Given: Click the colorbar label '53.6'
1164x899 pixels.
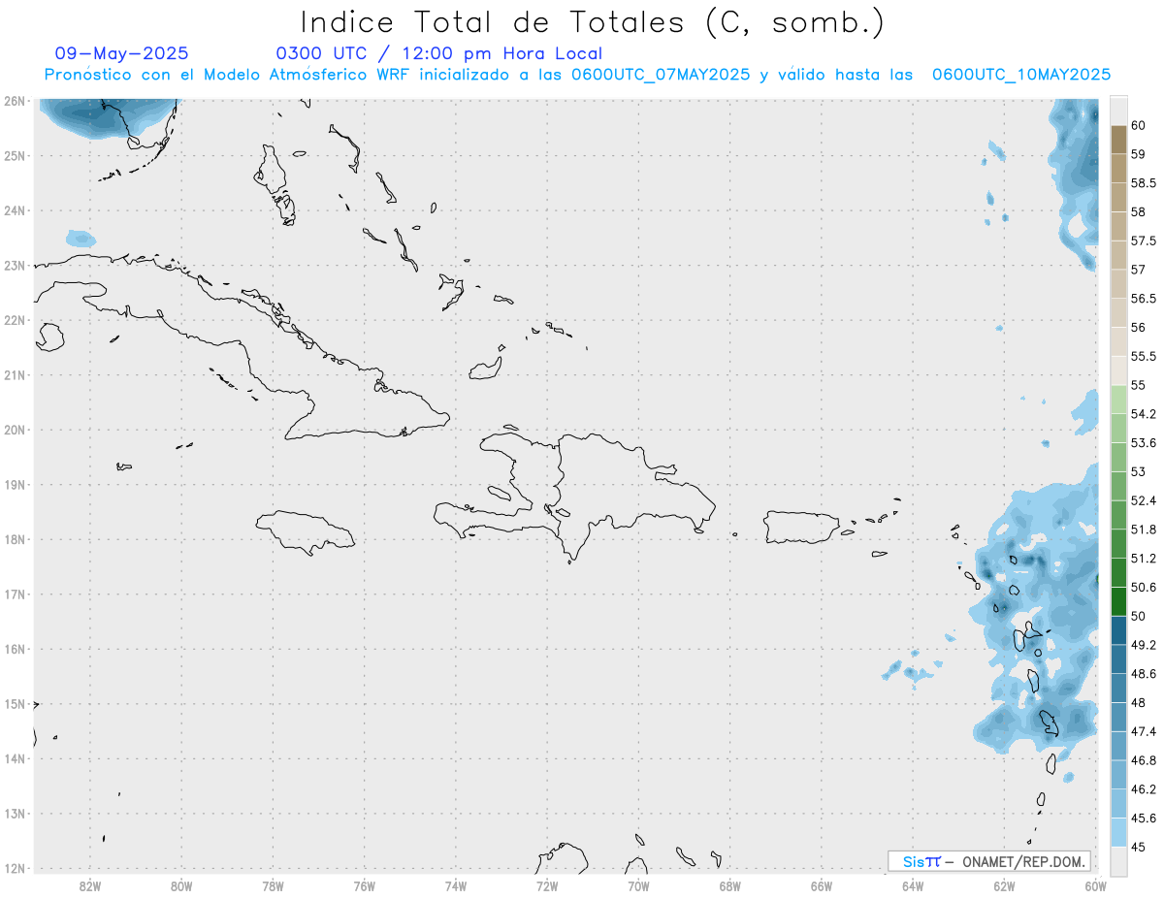Looking at the screenshot, I should click(1143, 442).
